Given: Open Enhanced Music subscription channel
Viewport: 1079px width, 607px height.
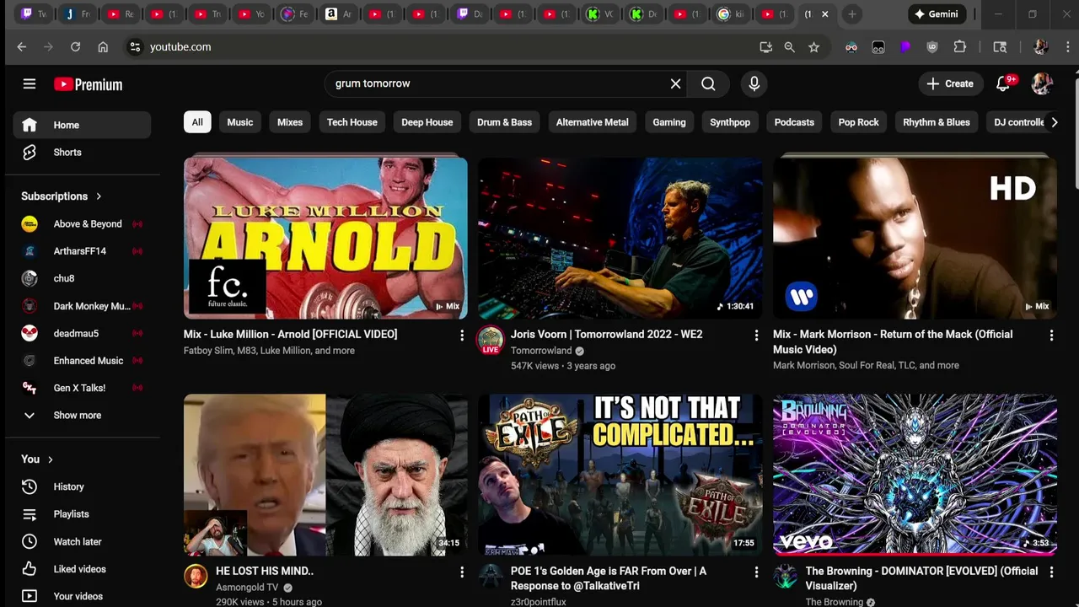Looking at the screenshot, I should (x=82, y=361).
